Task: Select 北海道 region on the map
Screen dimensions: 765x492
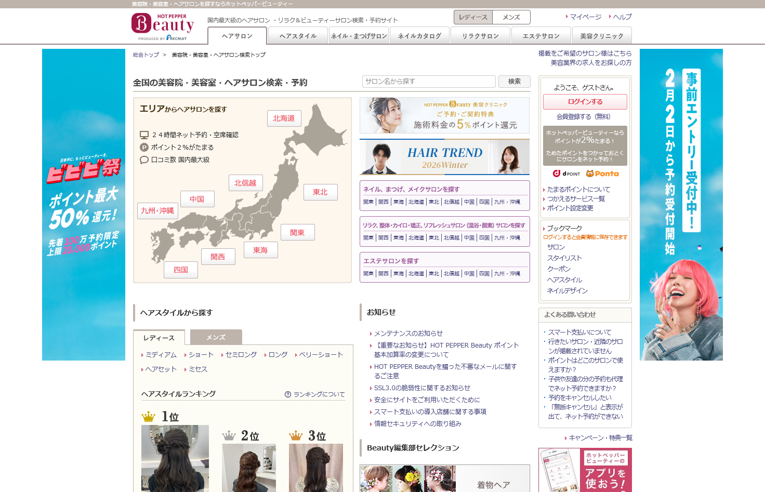Action: pyautogui.click(x=284, y=118)
